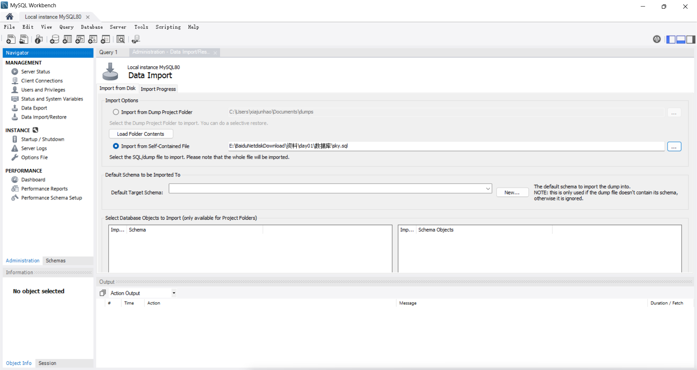Open the Server menu
697x370 pixels.
(118, 27)
